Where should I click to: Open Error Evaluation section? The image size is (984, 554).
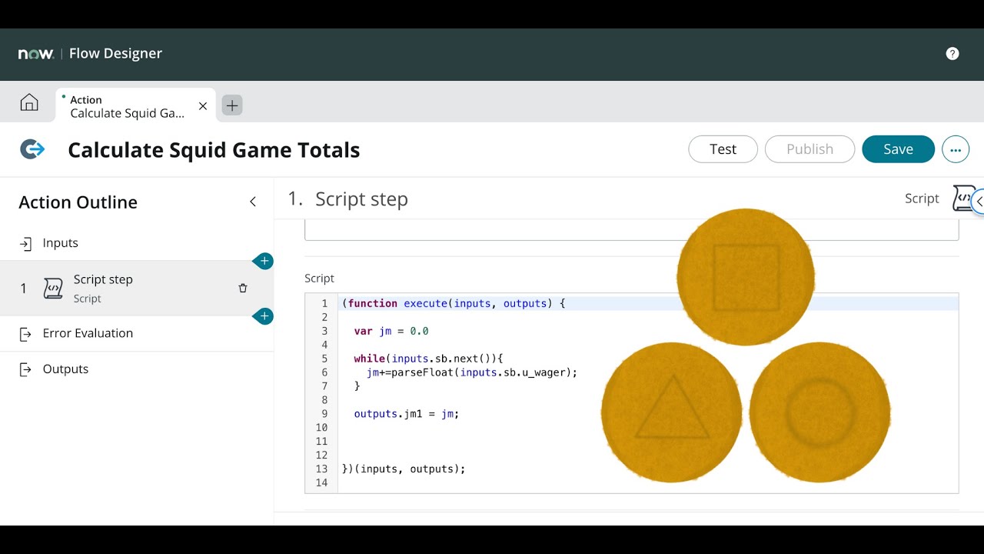click(88, 333)
